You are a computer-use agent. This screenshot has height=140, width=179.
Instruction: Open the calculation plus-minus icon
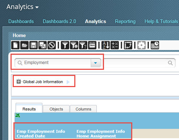coord(115,45)
